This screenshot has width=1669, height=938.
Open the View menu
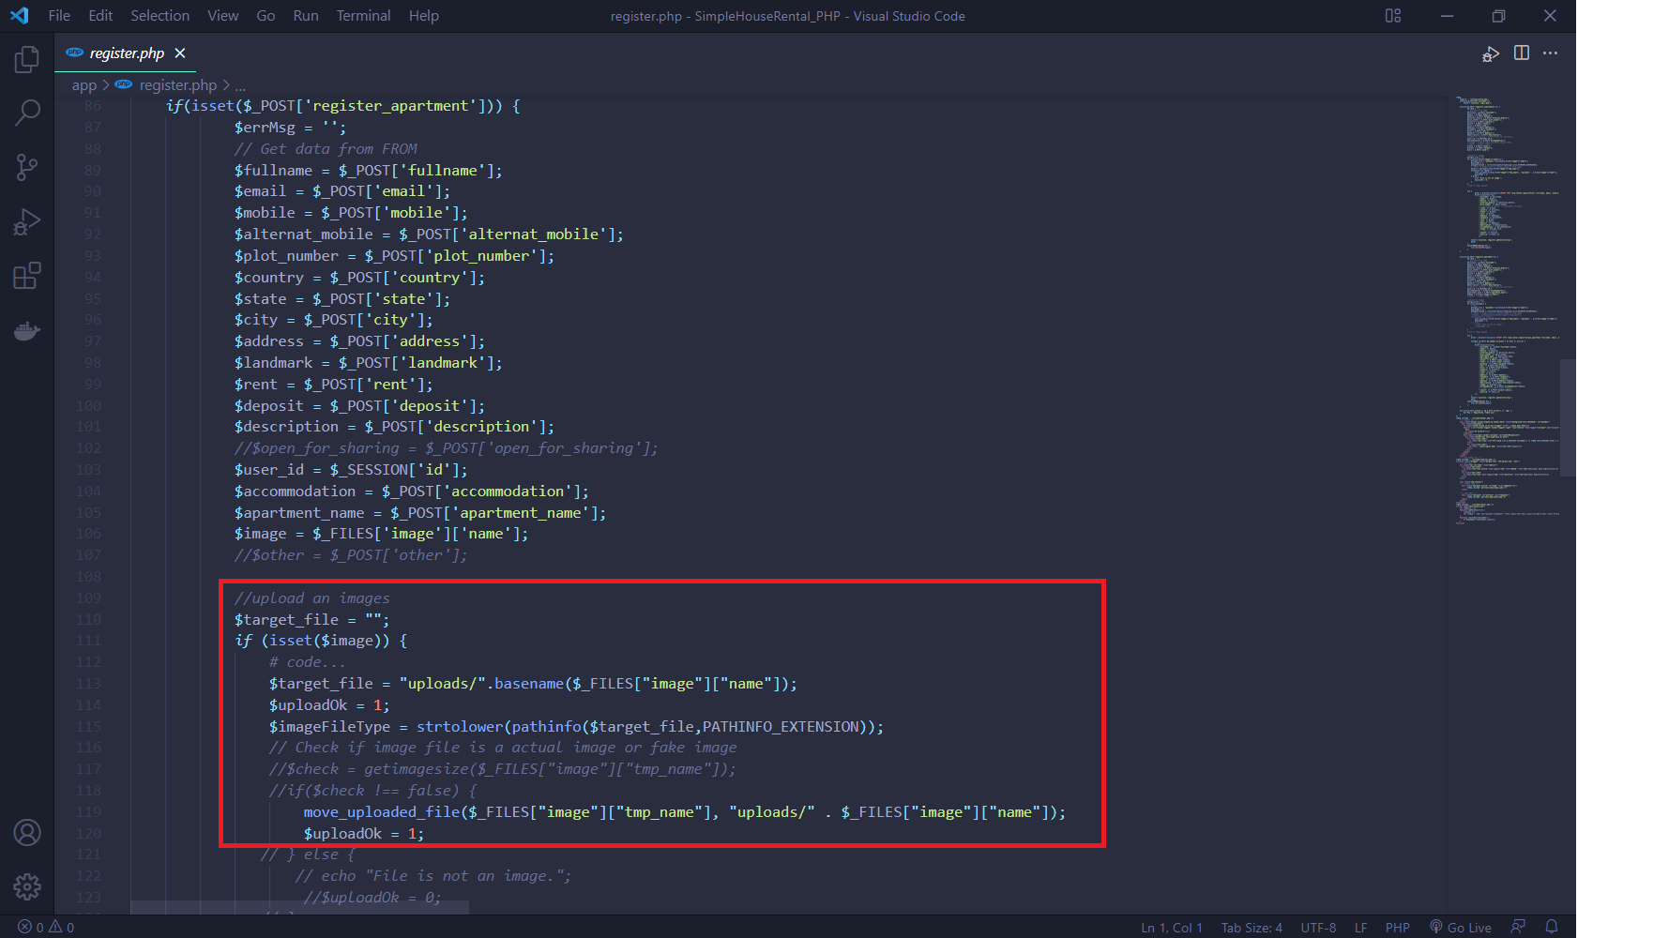(x=223, y=16)
